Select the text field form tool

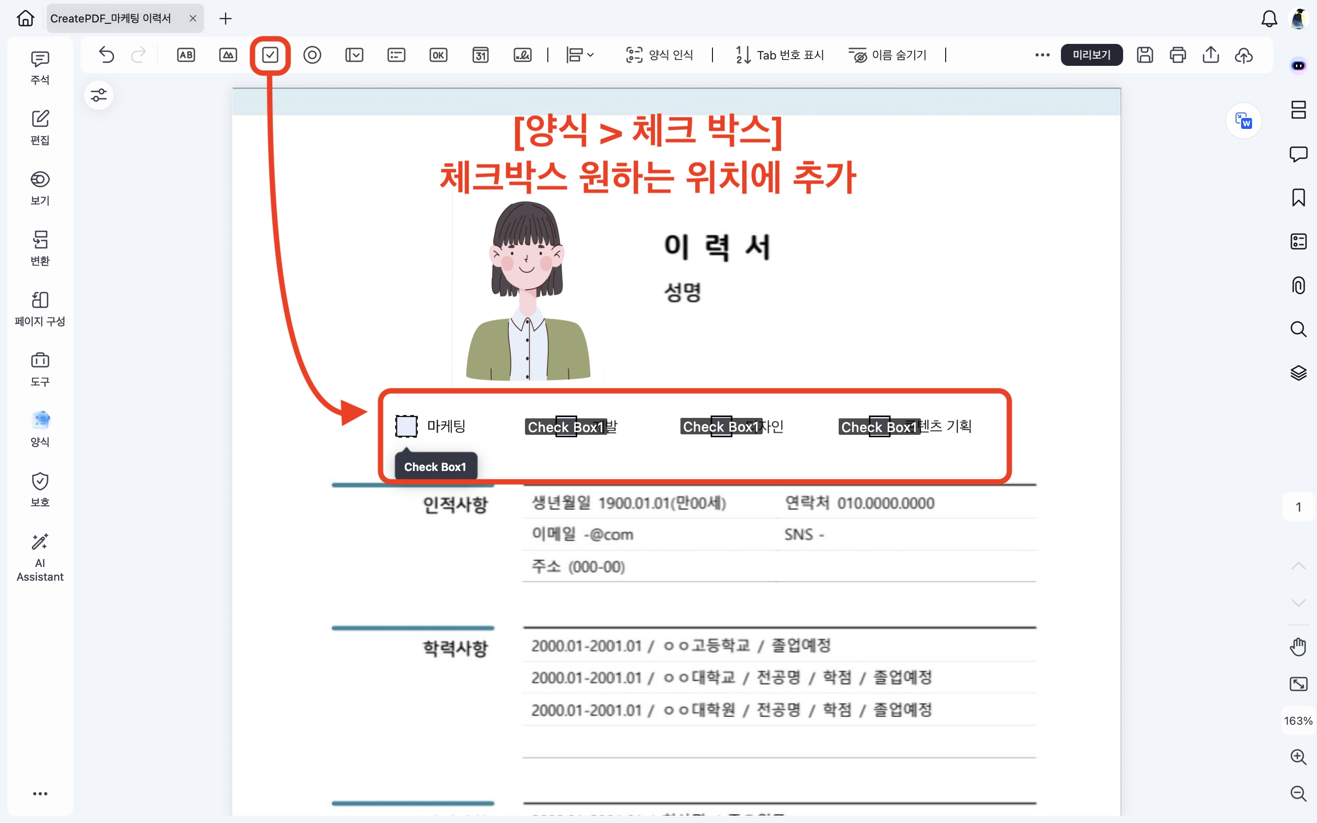pyautogui.click(x=186, y=55)
